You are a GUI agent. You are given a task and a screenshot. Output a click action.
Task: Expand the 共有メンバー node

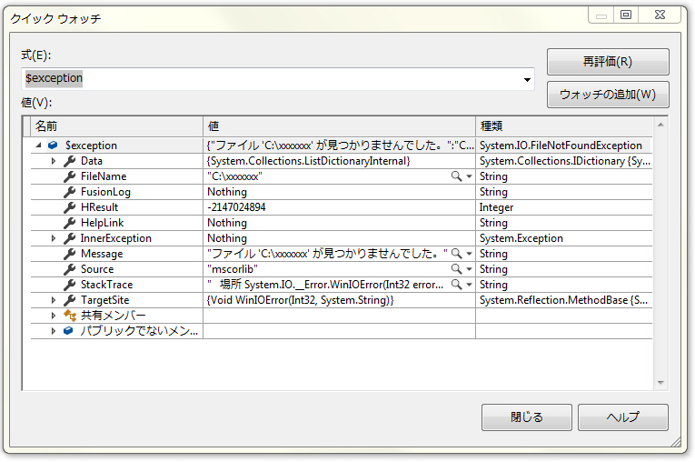pyautogui.click(x=54, y=316)
